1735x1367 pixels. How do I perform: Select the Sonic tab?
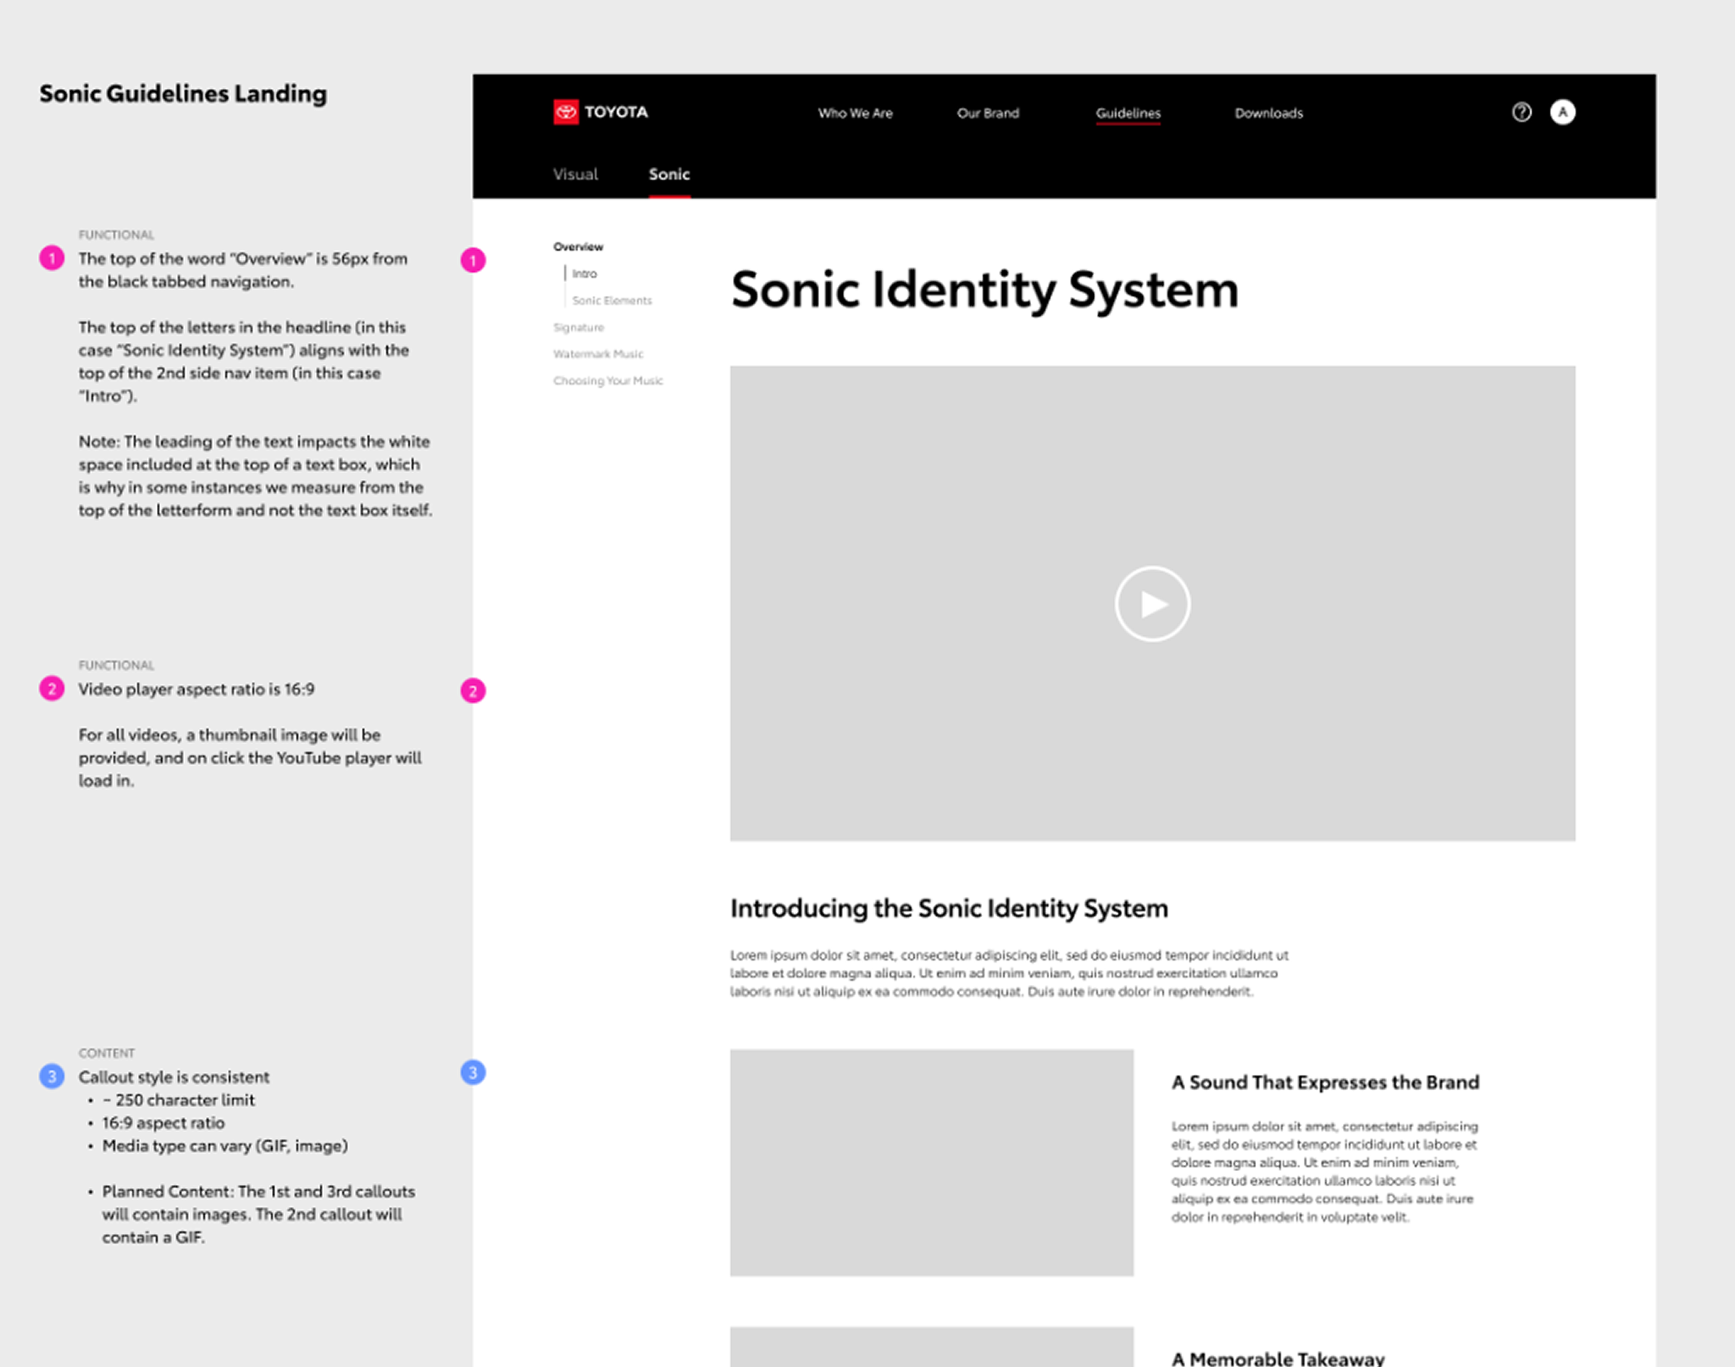(669, 174)
